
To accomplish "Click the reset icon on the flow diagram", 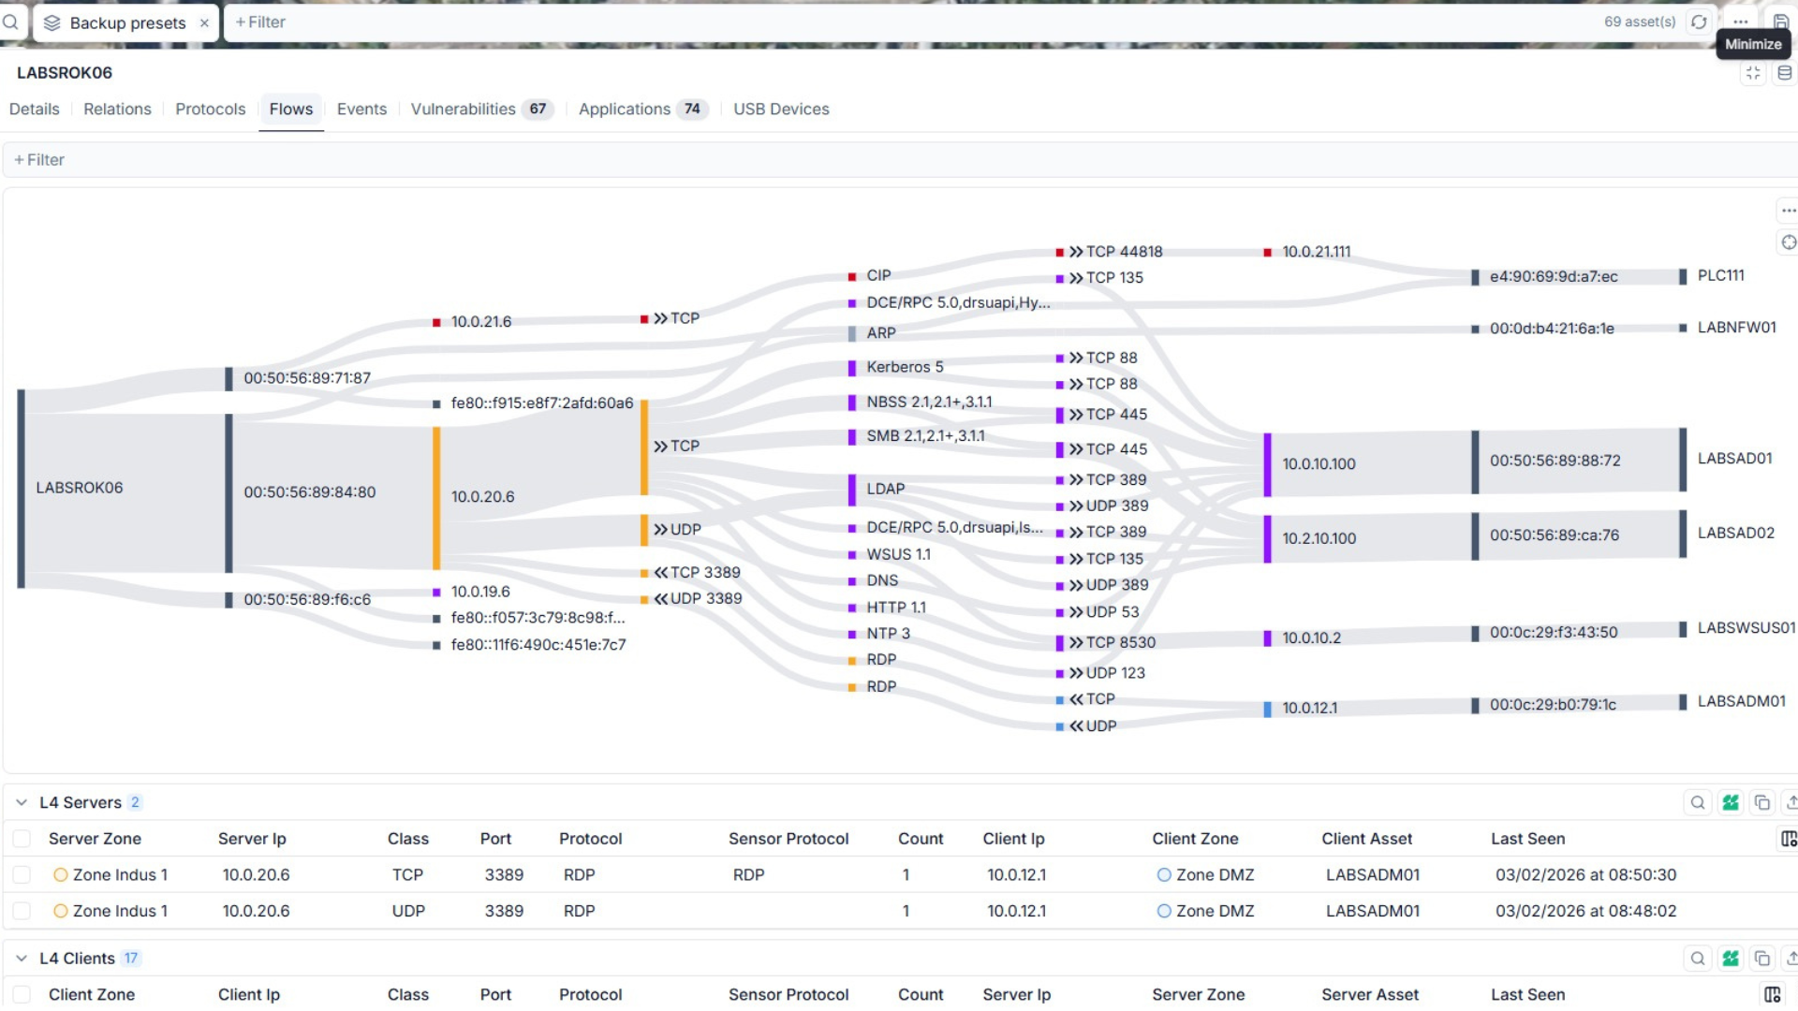I will point(1788,242).
